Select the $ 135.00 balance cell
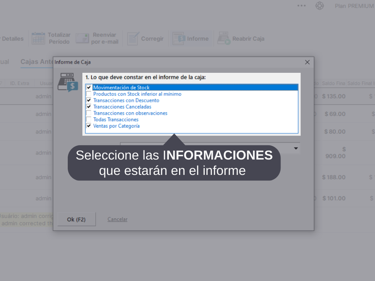 point(334,96)
